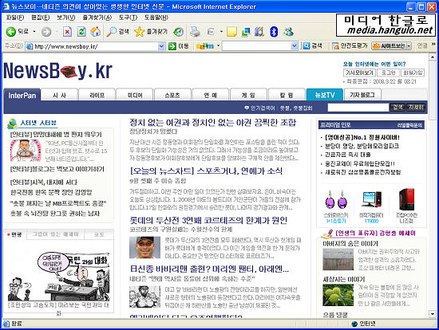
Task: Switch to the 라이프 tab
Action: click(x=97, y=95)
